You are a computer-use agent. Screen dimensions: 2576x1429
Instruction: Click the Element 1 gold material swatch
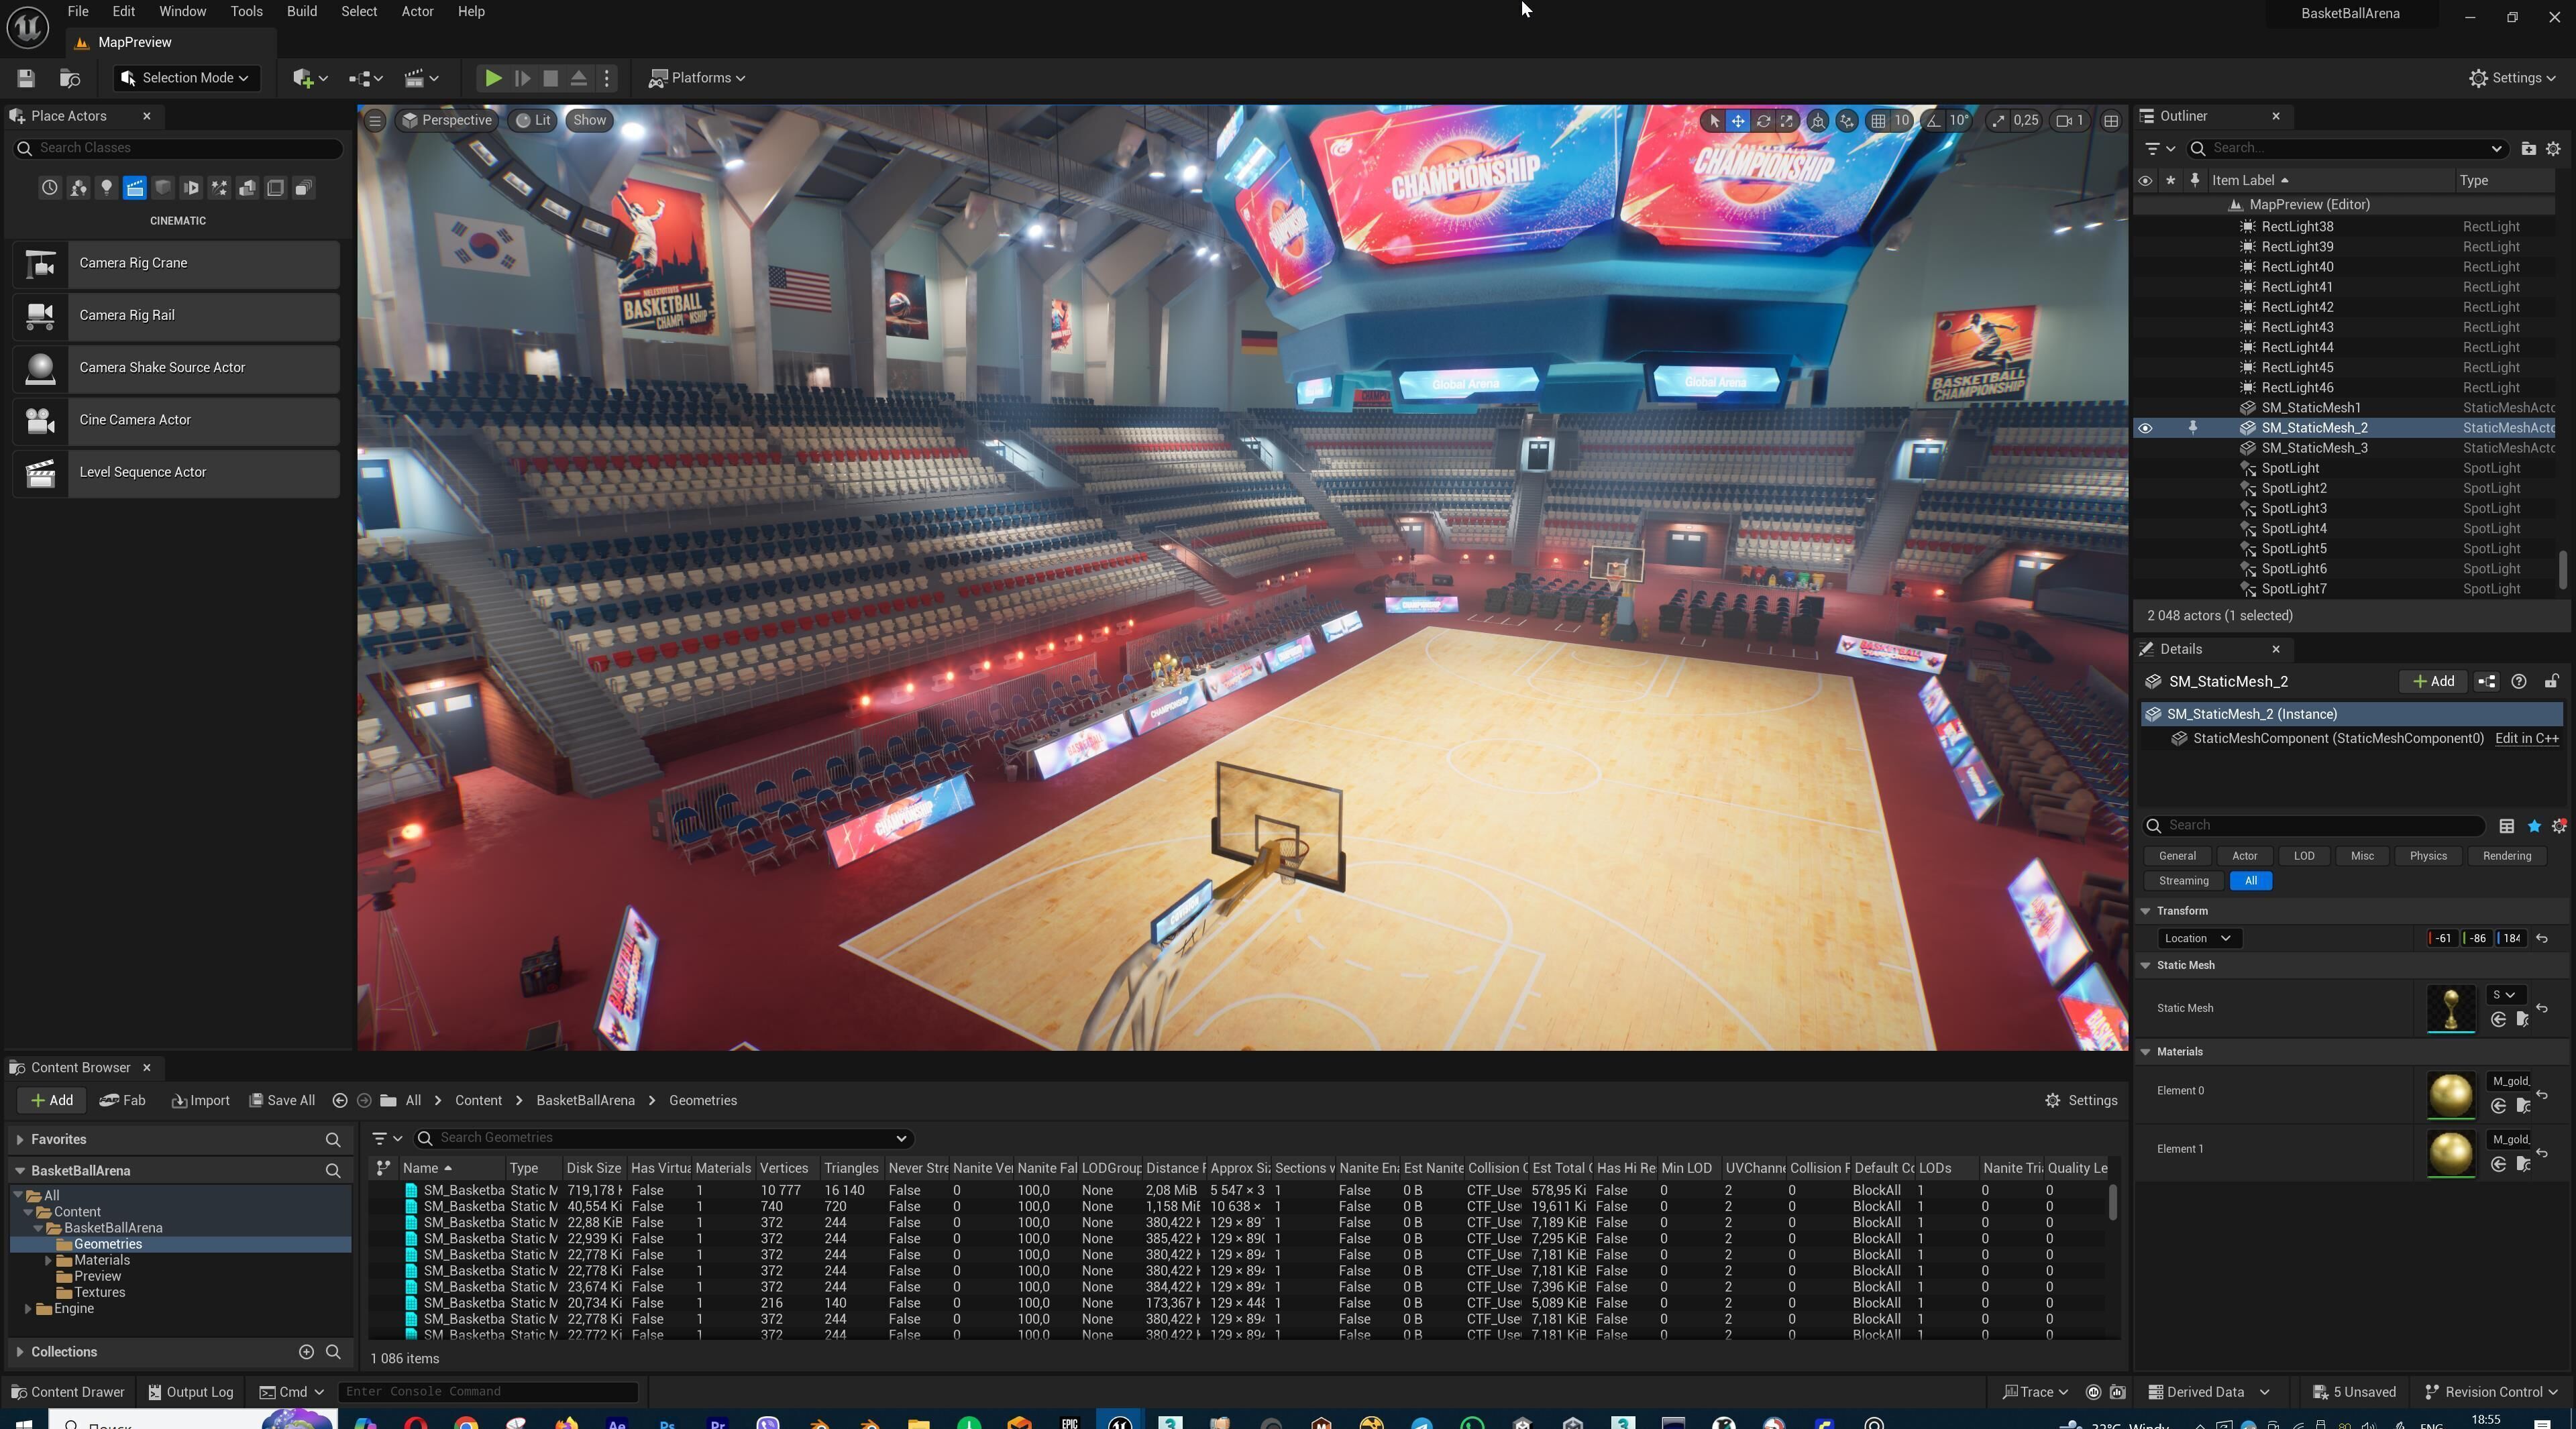pyautogui.click(x=2451, y=1153)
